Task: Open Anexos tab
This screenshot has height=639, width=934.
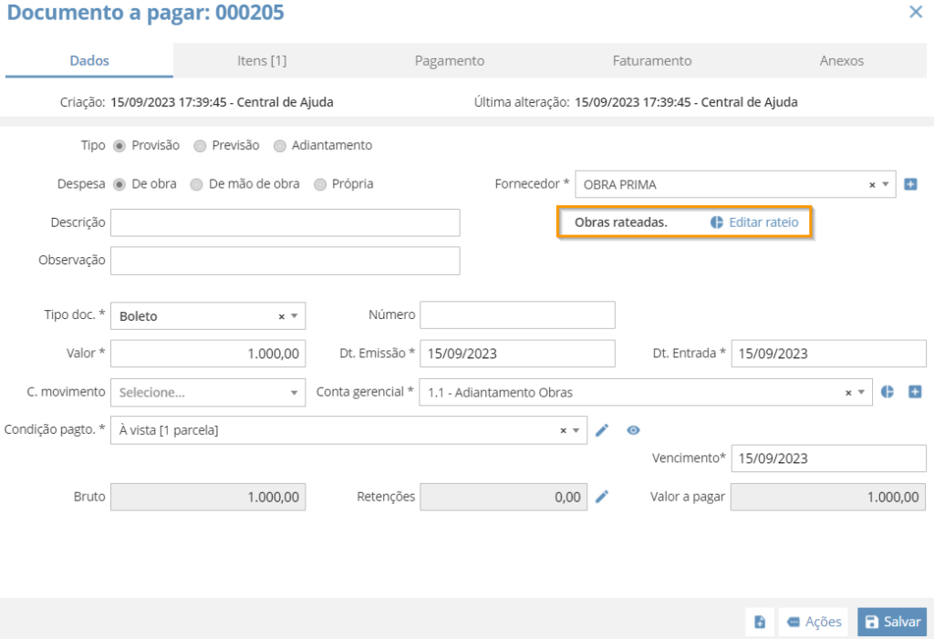Action: (841, 60)
